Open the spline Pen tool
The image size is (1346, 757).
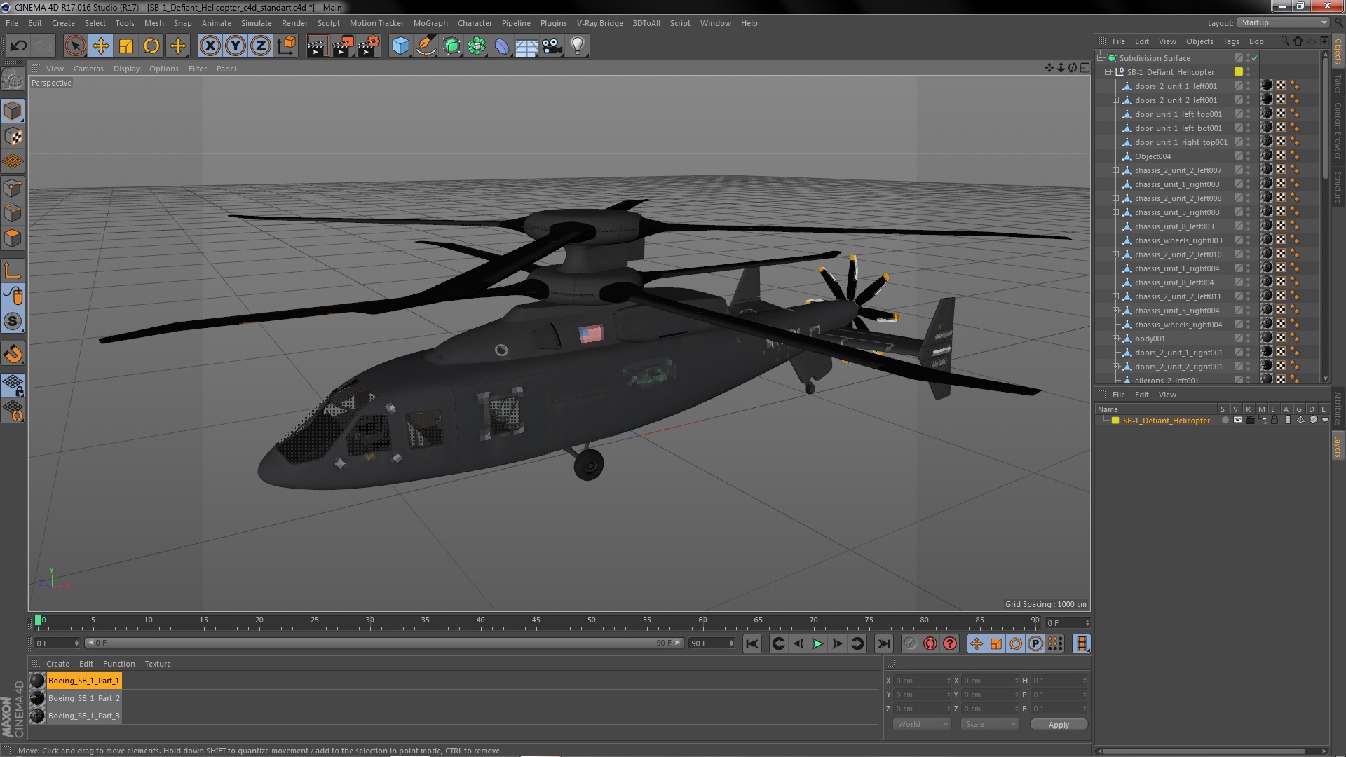pos(426,46)
